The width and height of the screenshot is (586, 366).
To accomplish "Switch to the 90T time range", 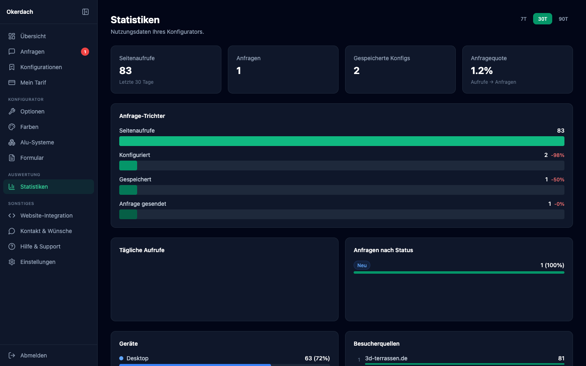I will coord(563,19).
